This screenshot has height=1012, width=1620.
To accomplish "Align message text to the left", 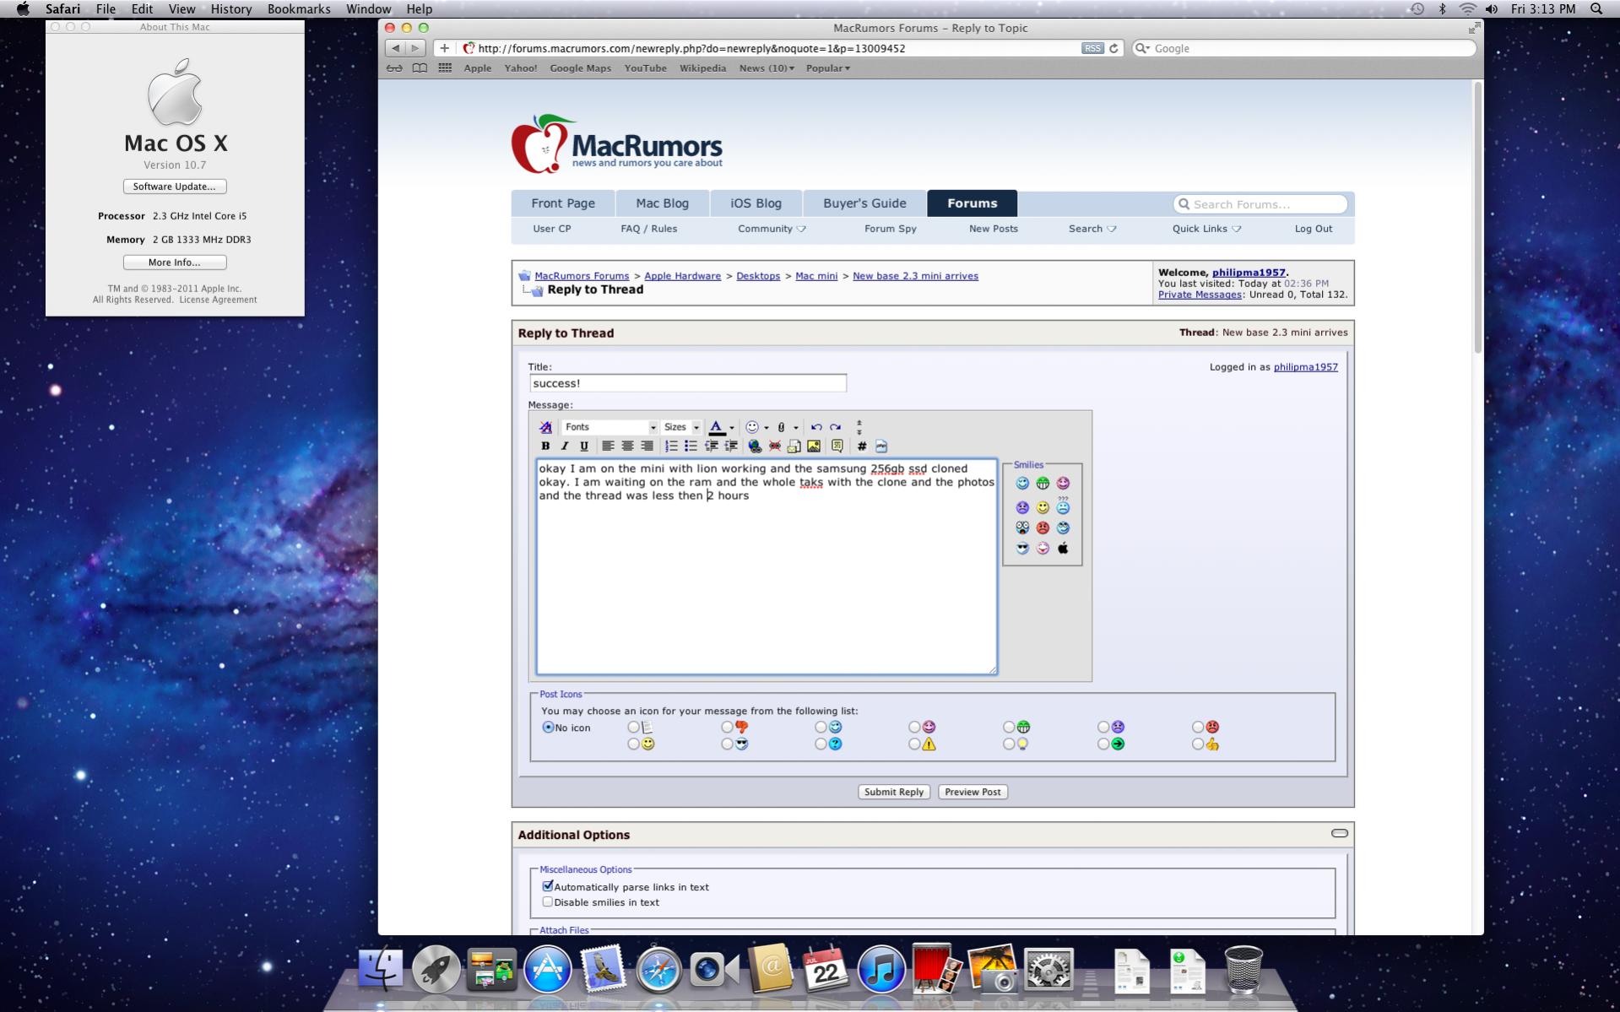I will 608,446.
